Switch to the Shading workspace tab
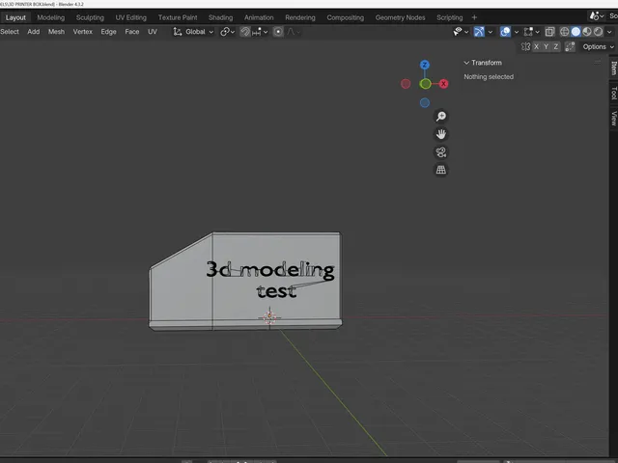The image size is (618, 463). (x=220, y=17)
